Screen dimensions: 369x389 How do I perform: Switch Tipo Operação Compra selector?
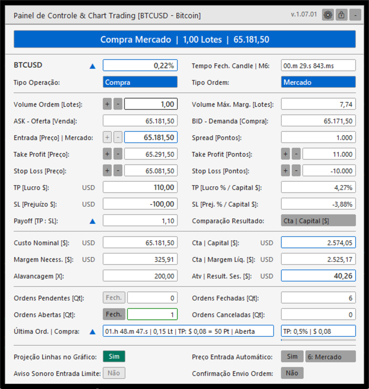(140, 82)
